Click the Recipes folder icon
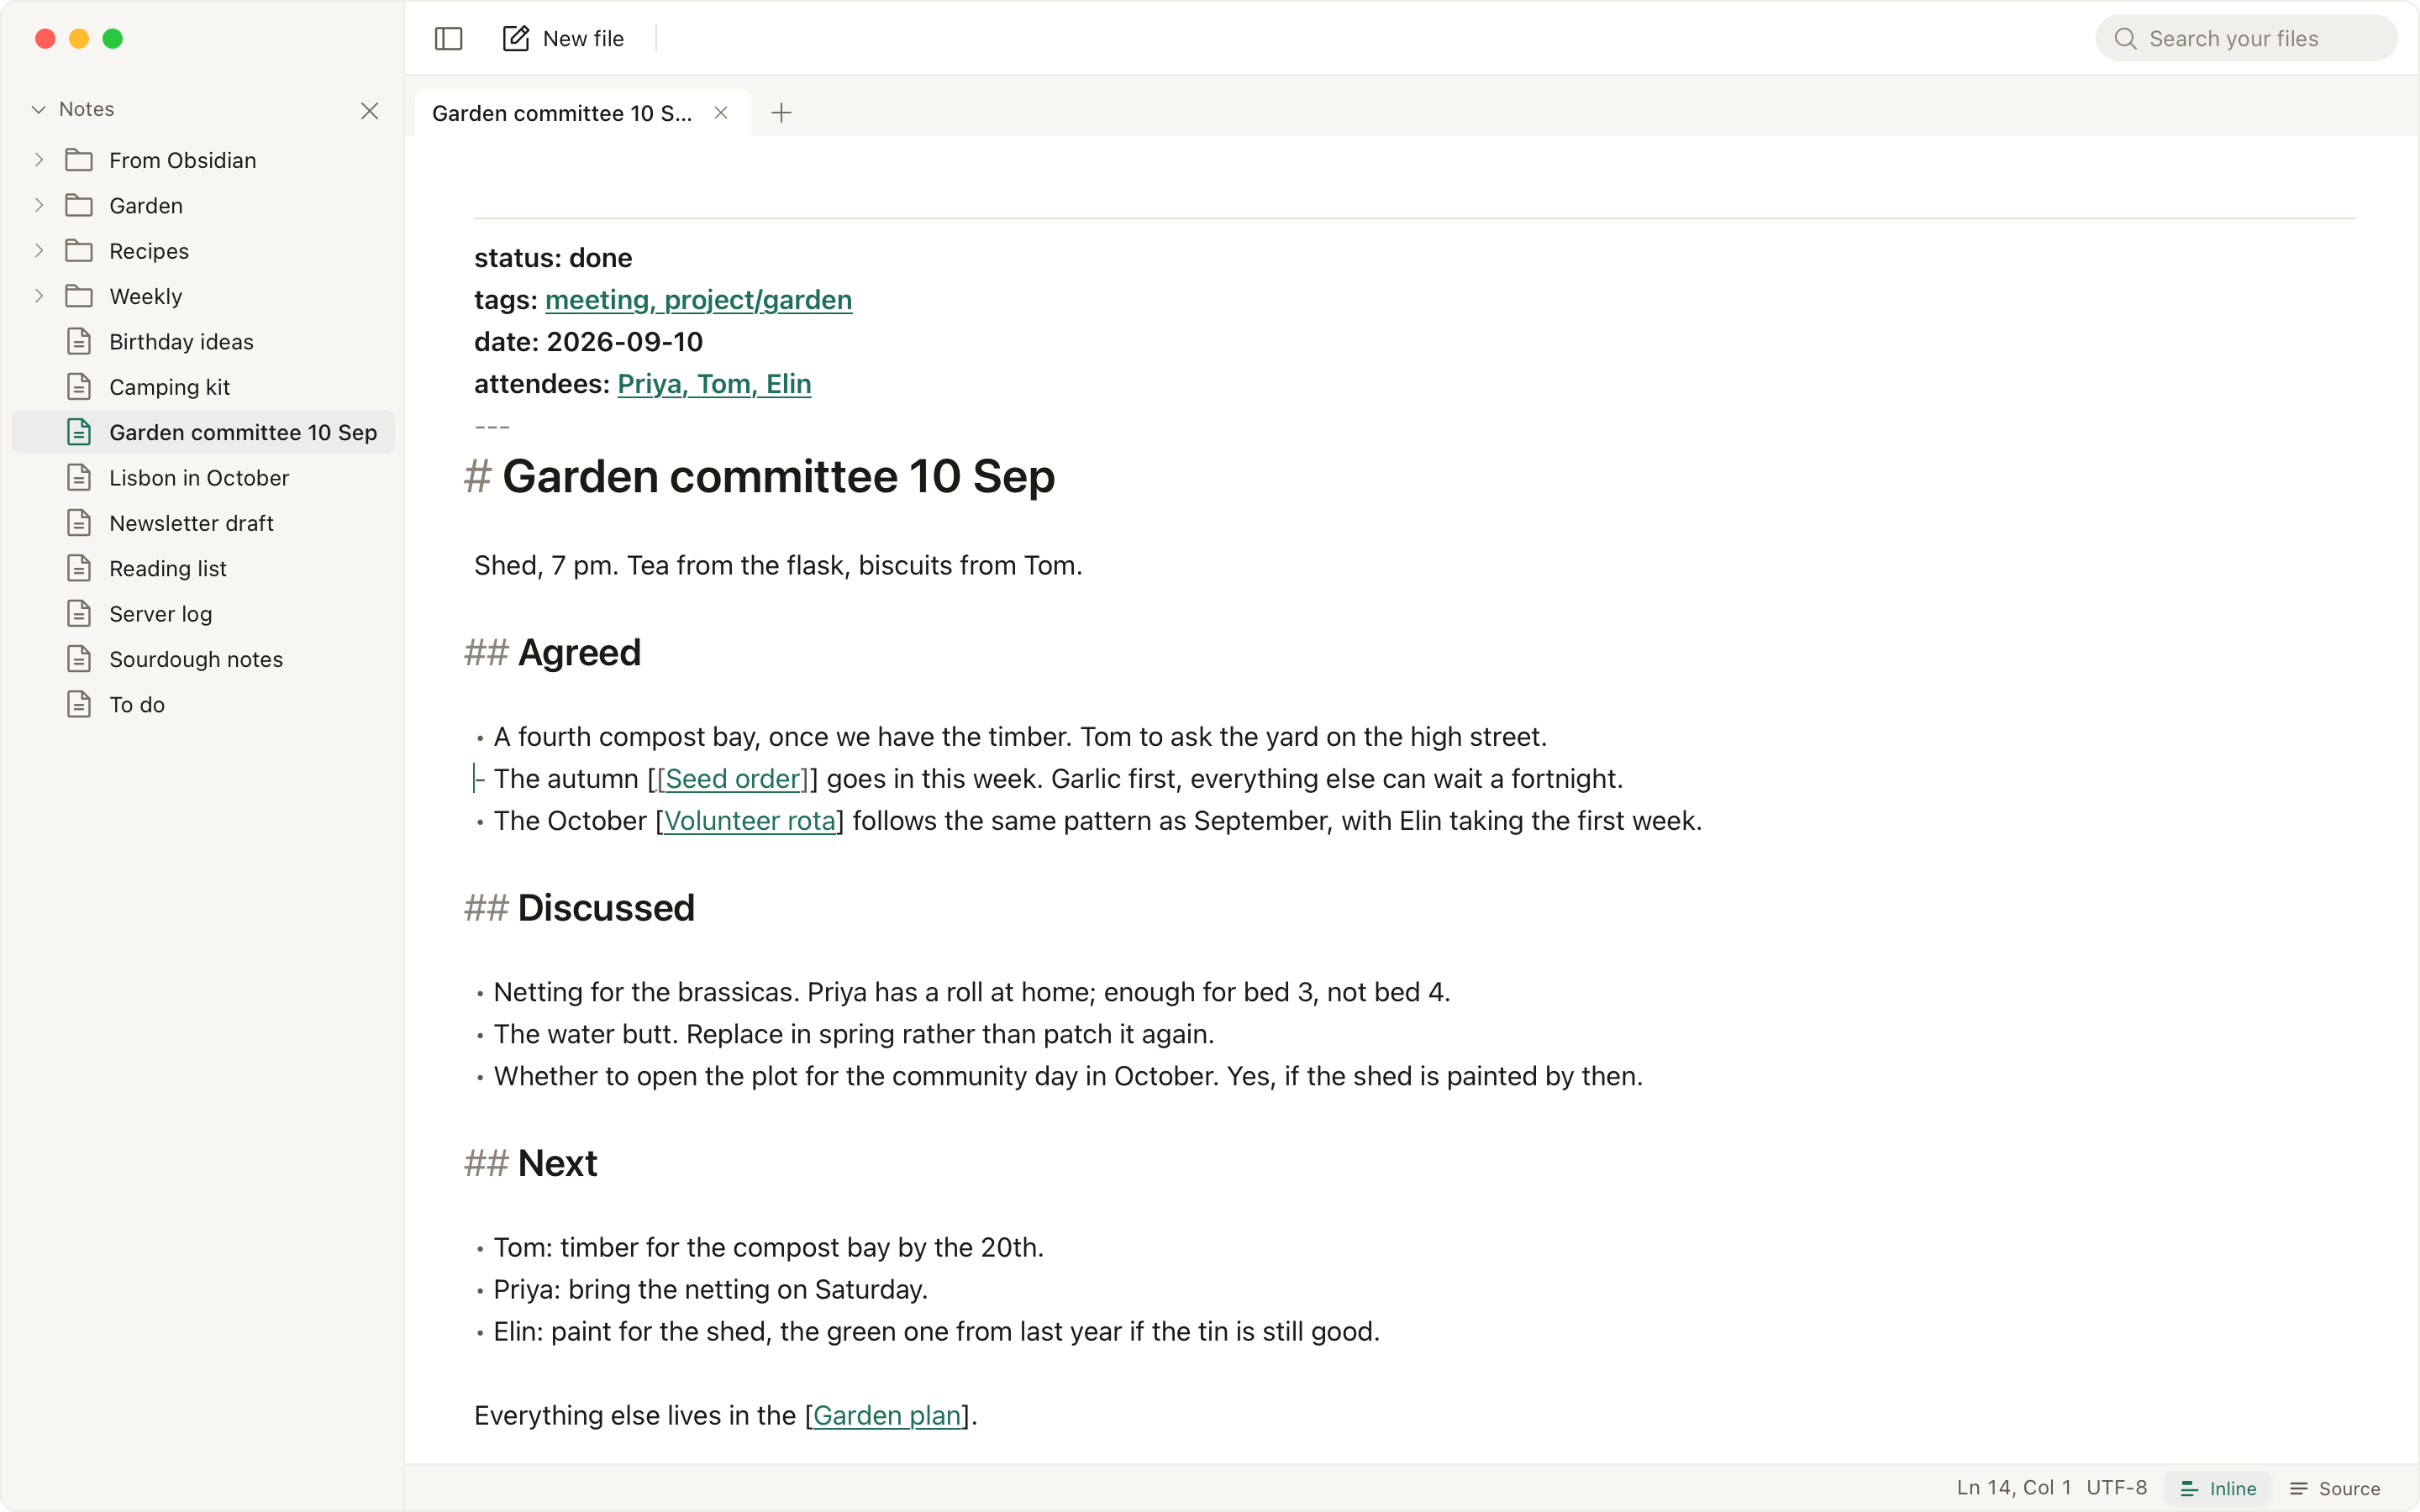The image size is (2420, 1512). pyautogui.click(x=79, y=251)
